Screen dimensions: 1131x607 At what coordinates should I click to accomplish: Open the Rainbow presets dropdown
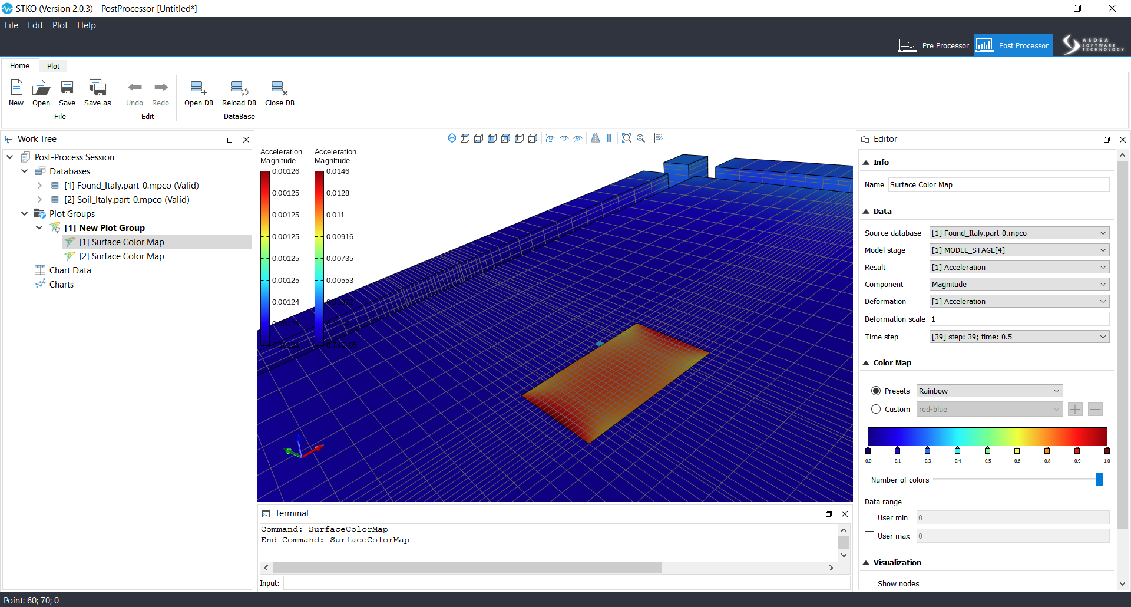[x=990, y=391]
